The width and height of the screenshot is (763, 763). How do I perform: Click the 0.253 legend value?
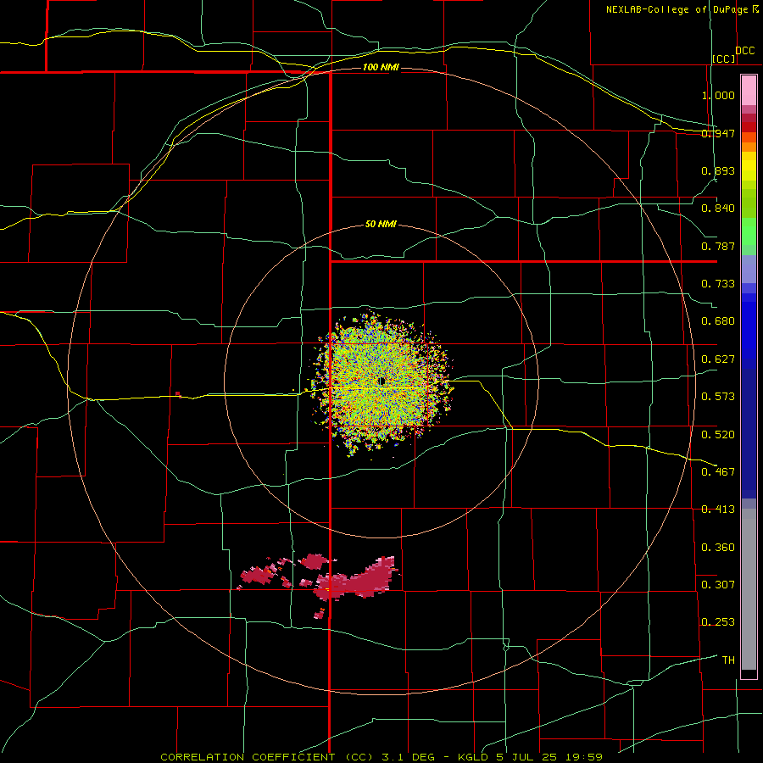tap(718, 622)
